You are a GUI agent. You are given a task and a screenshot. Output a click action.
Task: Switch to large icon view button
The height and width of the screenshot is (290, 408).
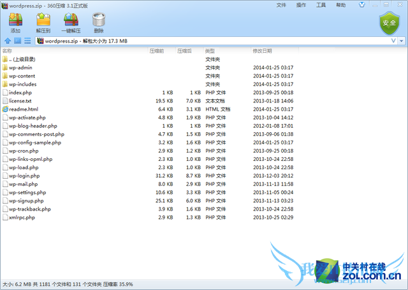[17, 41]
